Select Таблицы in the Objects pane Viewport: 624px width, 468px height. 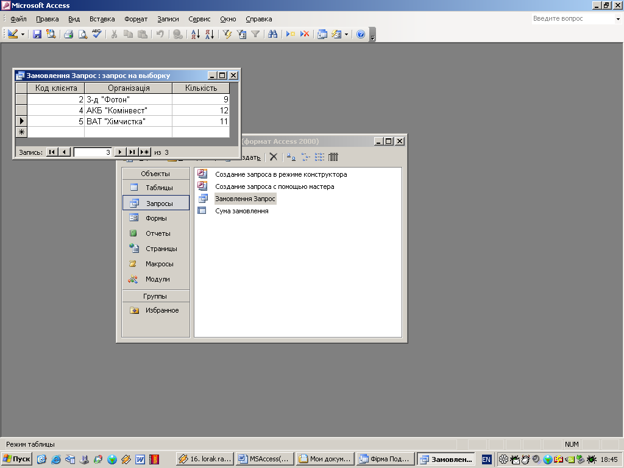point(155,188)
